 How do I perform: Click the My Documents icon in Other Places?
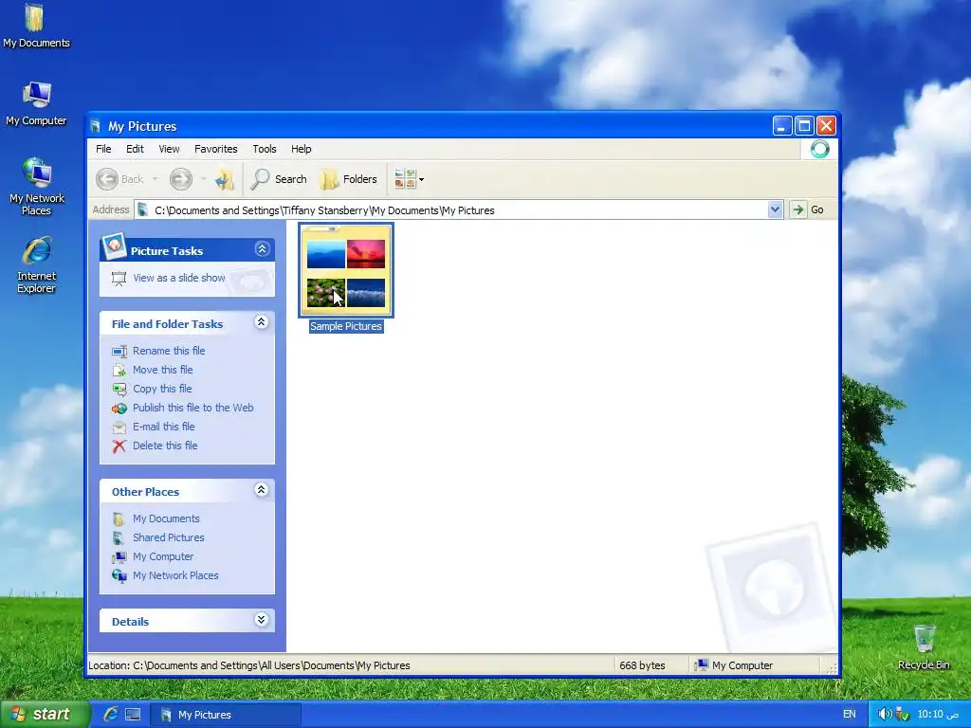pyautogui.click(x=119, y=519)
